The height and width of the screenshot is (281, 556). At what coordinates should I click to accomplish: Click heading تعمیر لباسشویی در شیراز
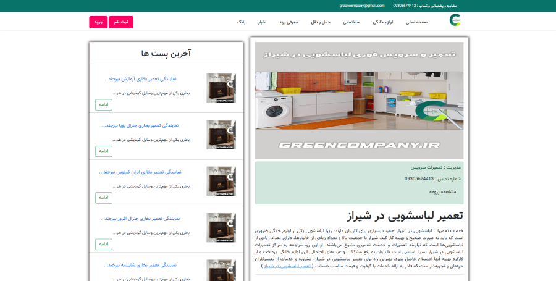point(405,216)
